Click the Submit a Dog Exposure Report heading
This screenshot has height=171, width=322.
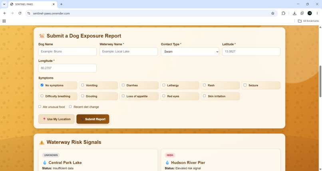84,36
